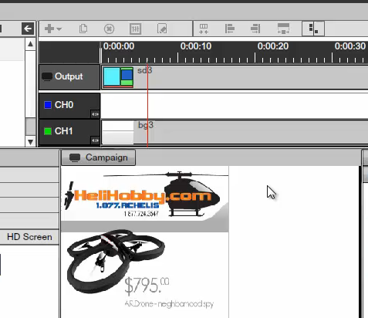Align timeline items left icon
The image size is (368, 318).
click(x=230, y=29)
